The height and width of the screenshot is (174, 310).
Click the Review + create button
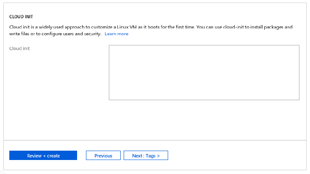tap(43, 155)
